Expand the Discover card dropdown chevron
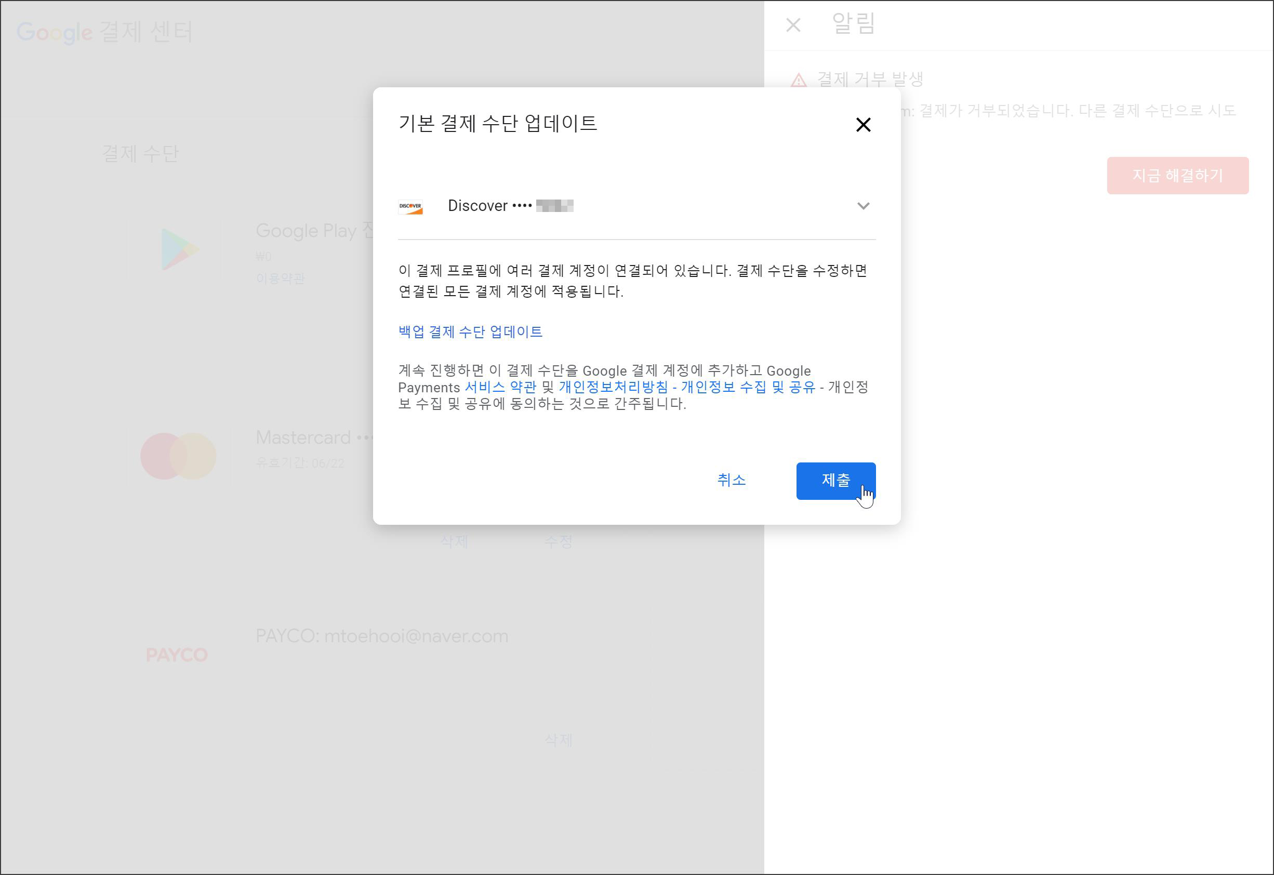This screenshot has height=875, width=1274. click(863, 206)
